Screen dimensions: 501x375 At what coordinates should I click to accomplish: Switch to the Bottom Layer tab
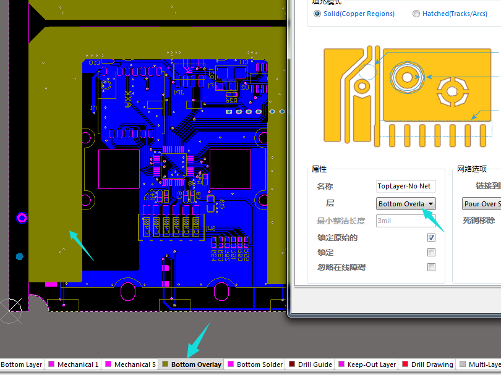pos(21,364)
